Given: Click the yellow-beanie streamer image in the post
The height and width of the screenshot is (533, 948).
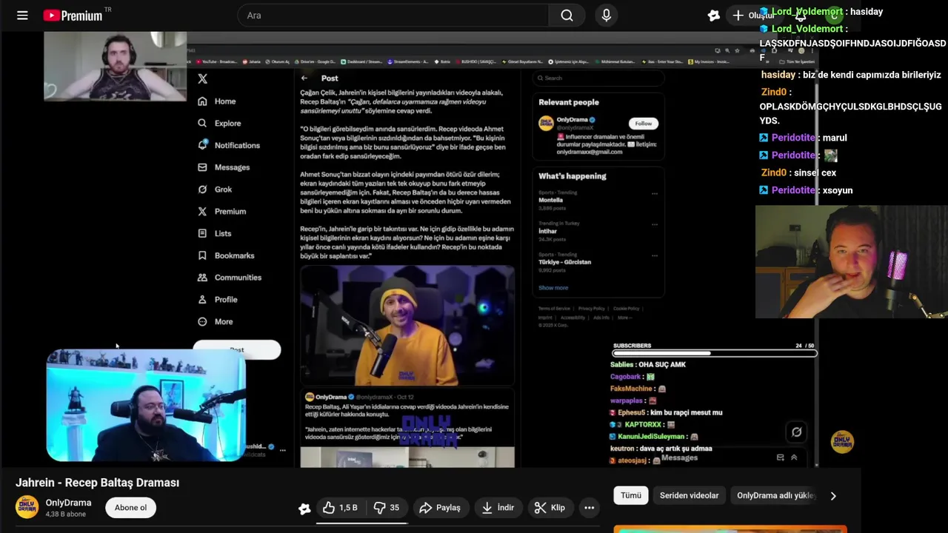Looking at the screenshot, I should coord(407,326).
